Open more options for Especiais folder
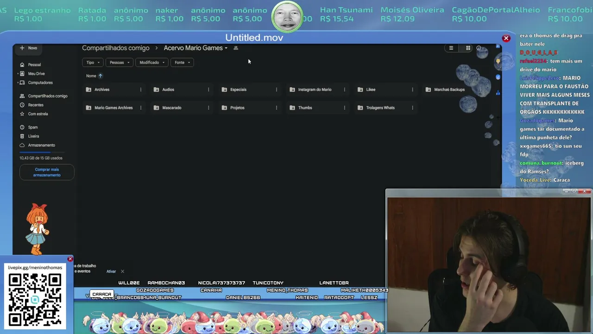Image resolution: width=593 pixels, height=334 pixels. [x=277, y=90]
